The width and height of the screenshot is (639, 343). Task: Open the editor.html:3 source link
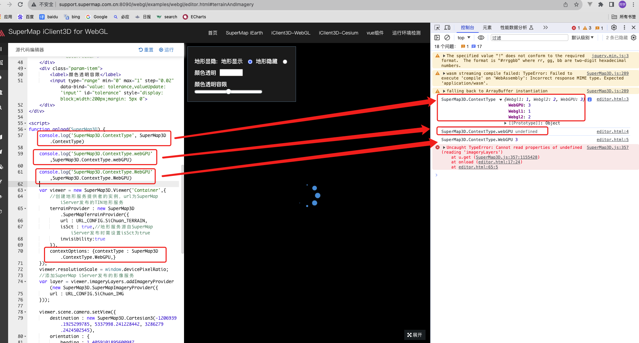(x=613, y=99)
